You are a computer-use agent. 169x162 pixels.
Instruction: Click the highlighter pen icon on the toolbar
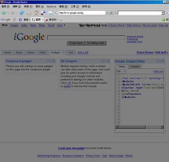click(61, 20)
